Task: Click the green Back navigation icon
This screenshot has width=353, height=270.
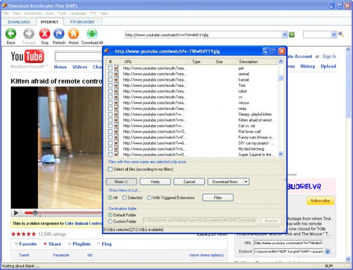Action: pos(11,34)
